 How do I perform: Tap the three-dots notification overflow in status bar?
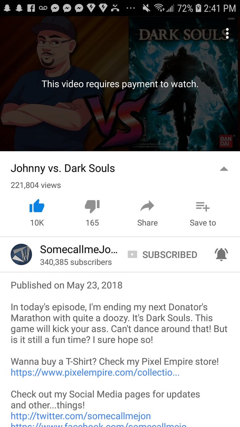coord(130,8)
